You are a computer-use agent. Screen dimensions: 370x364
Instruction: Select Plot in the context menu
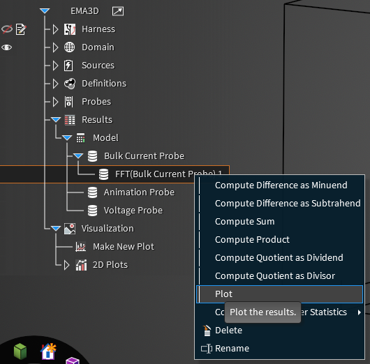pos(279,294)
